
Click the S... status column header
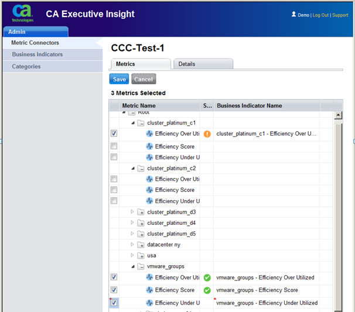pyautogui.click(x=207, y=106)
